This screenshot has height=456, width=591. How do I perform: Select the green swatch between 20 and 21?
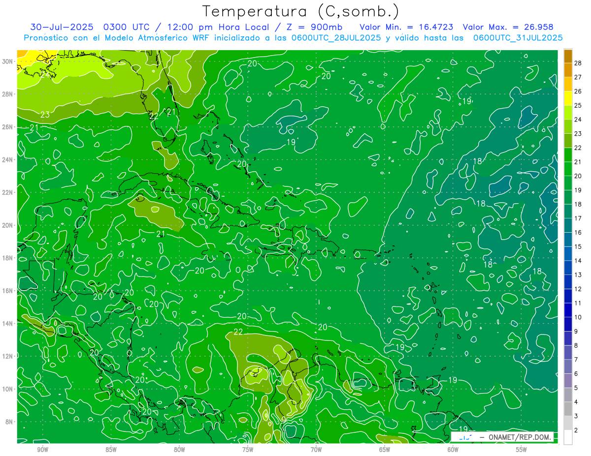click(568, 170)
